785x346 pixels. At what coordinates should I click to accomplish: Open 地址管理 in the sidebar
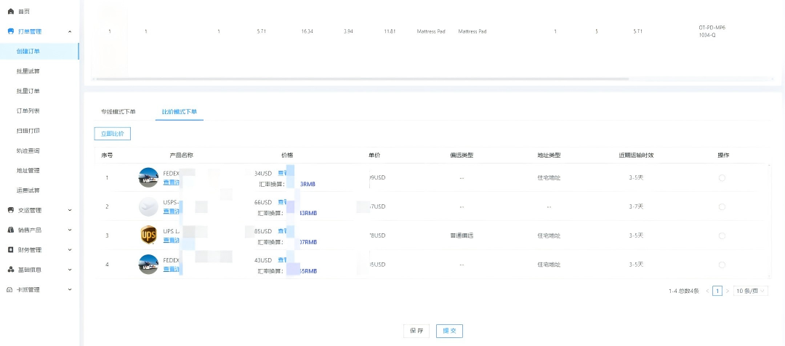pos(28,170)
